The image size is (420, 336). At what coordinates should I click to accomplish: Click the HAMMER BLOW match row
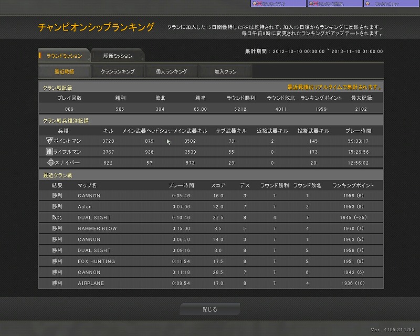[x=210, y=229]
